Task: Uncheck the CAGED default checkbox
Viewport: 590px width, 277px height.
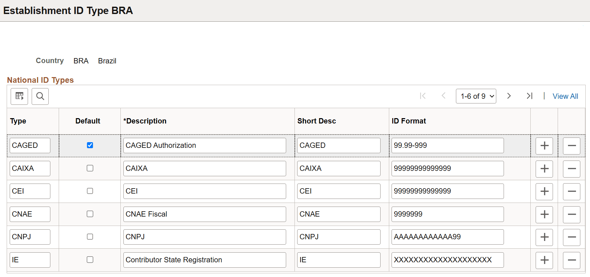Action: tap(90, 145)
